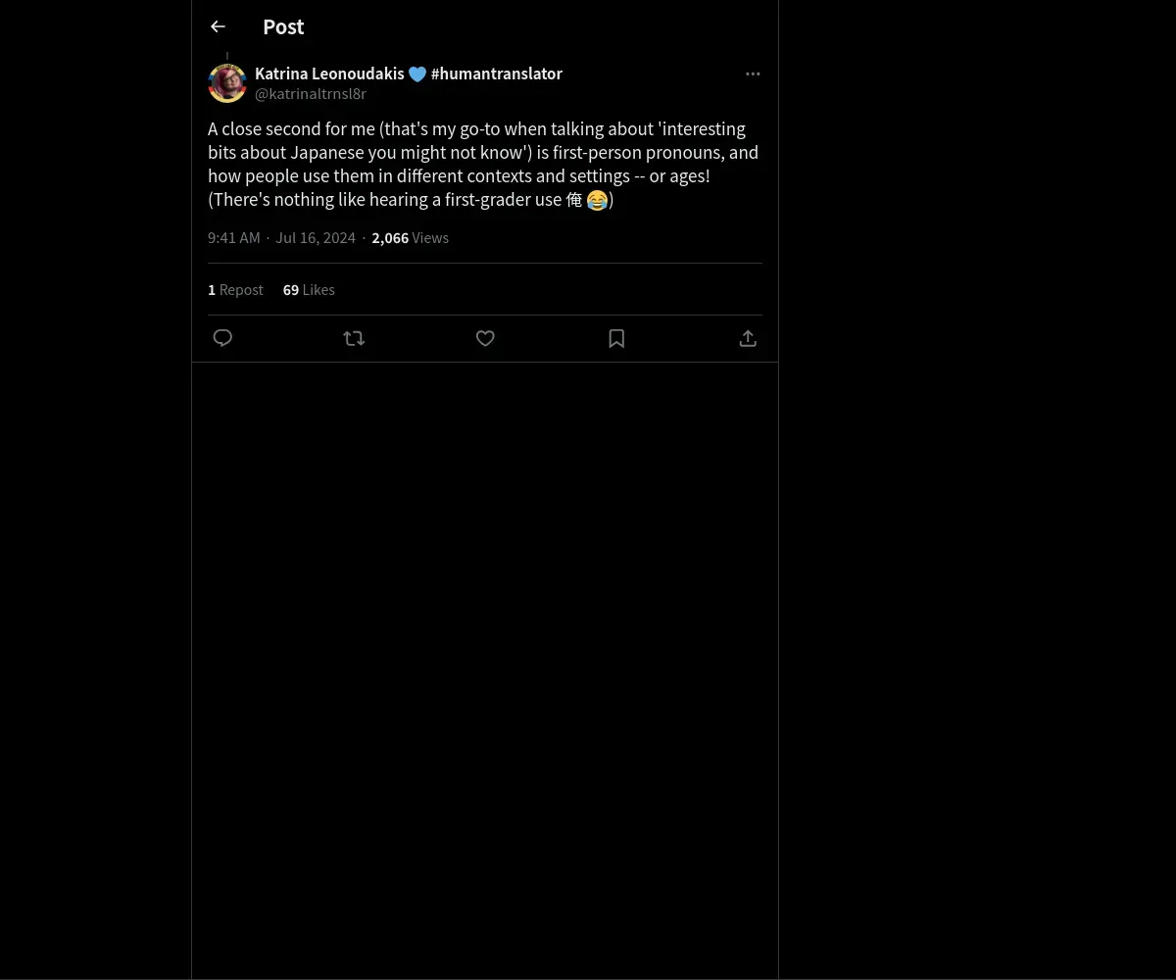Show who reposted via 1 Repost
Viewport: 1176px width, 980px height.
(x=235, y=289)
